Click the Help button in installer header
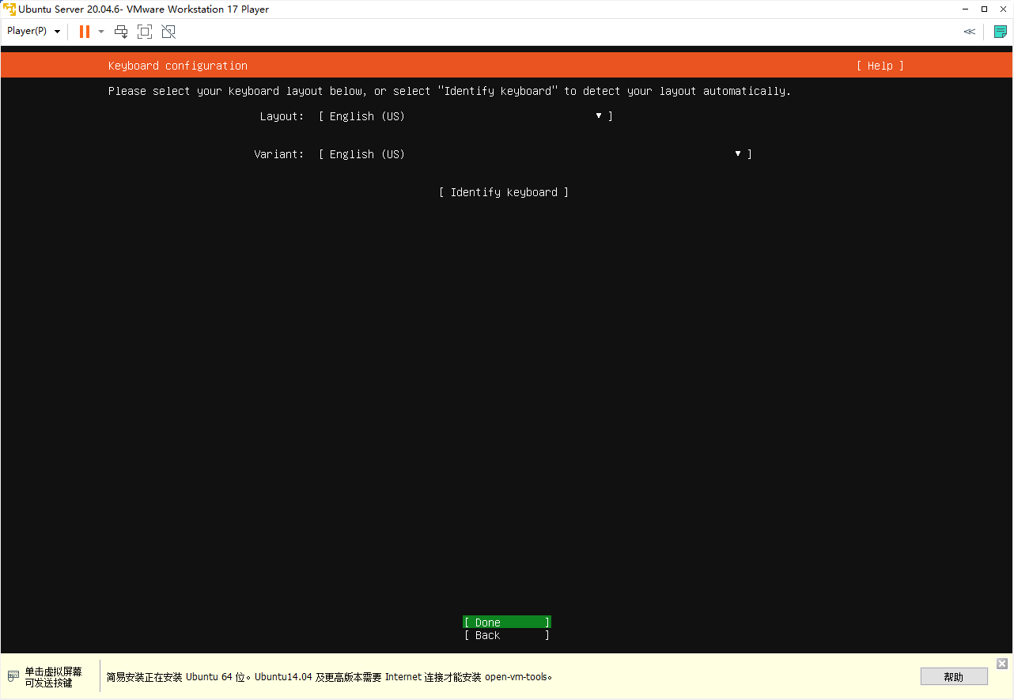The image size is (1014, 700). point(880,66)
